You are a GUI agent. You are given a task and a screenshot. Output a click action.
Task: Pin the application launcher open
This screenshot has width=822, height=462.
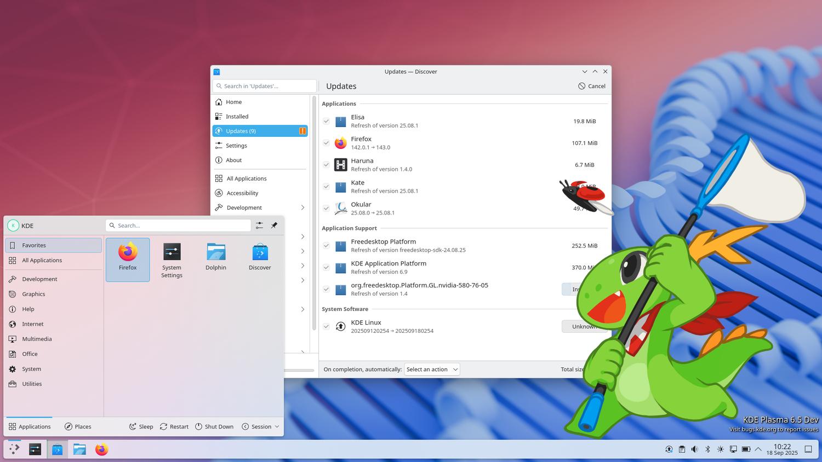[274, 225]
